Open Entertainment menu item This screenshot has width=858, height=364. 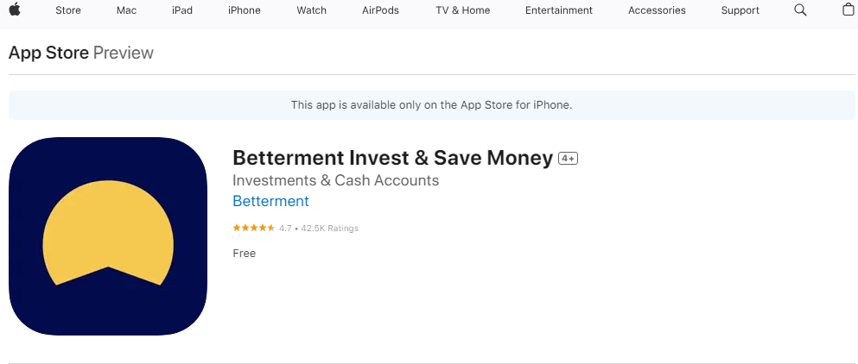click(x=559, y=10)
